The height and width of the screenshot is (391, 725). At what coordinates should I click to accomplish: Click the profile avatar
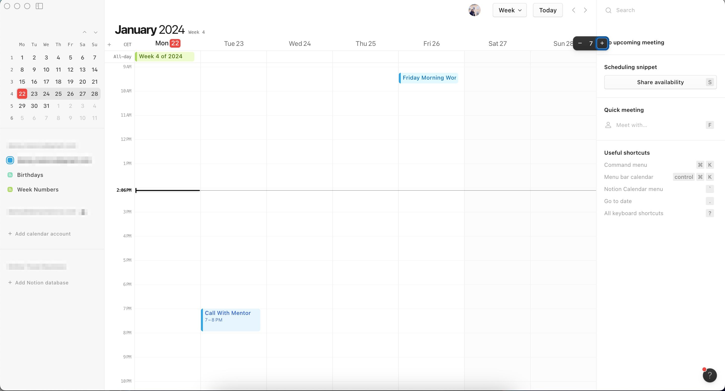(474, 10)
